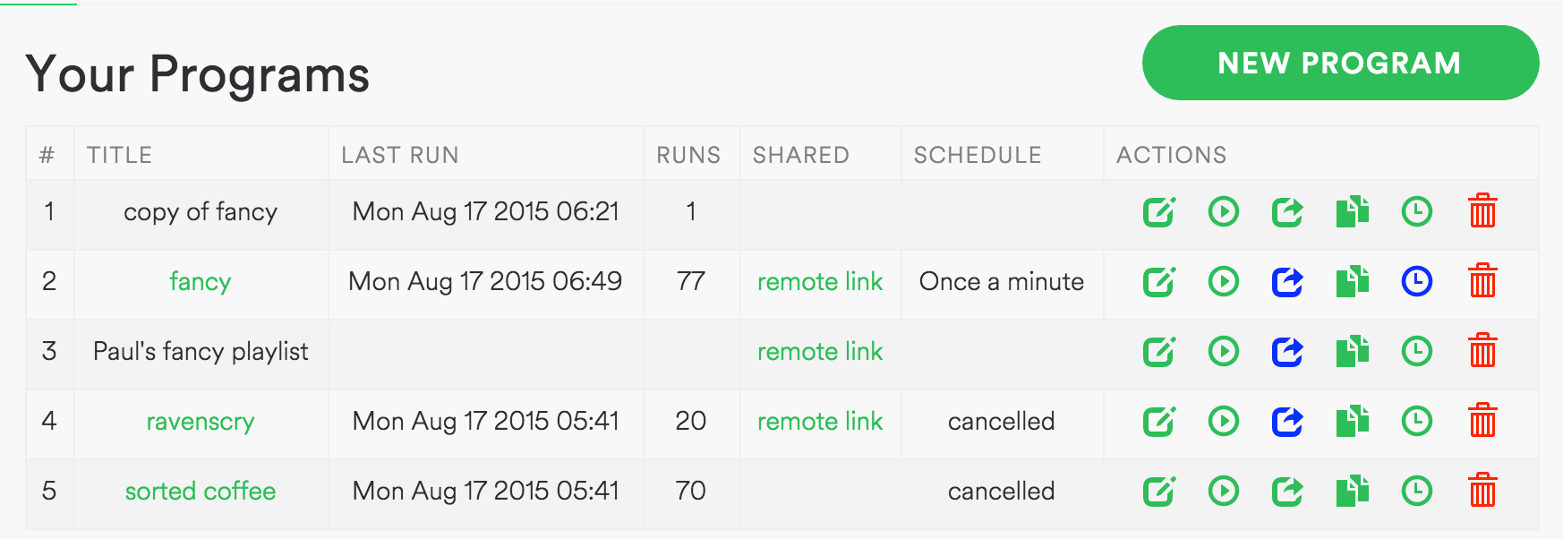Image resolution: width=1563 pixels, height=539 pixels.
Task: Click the RUNS column header
Action: click(x=688, y=155)
